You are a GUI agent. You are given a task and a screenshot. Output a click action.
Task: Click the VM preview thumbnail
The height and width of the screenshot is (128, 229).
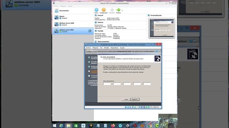point(162,28)
